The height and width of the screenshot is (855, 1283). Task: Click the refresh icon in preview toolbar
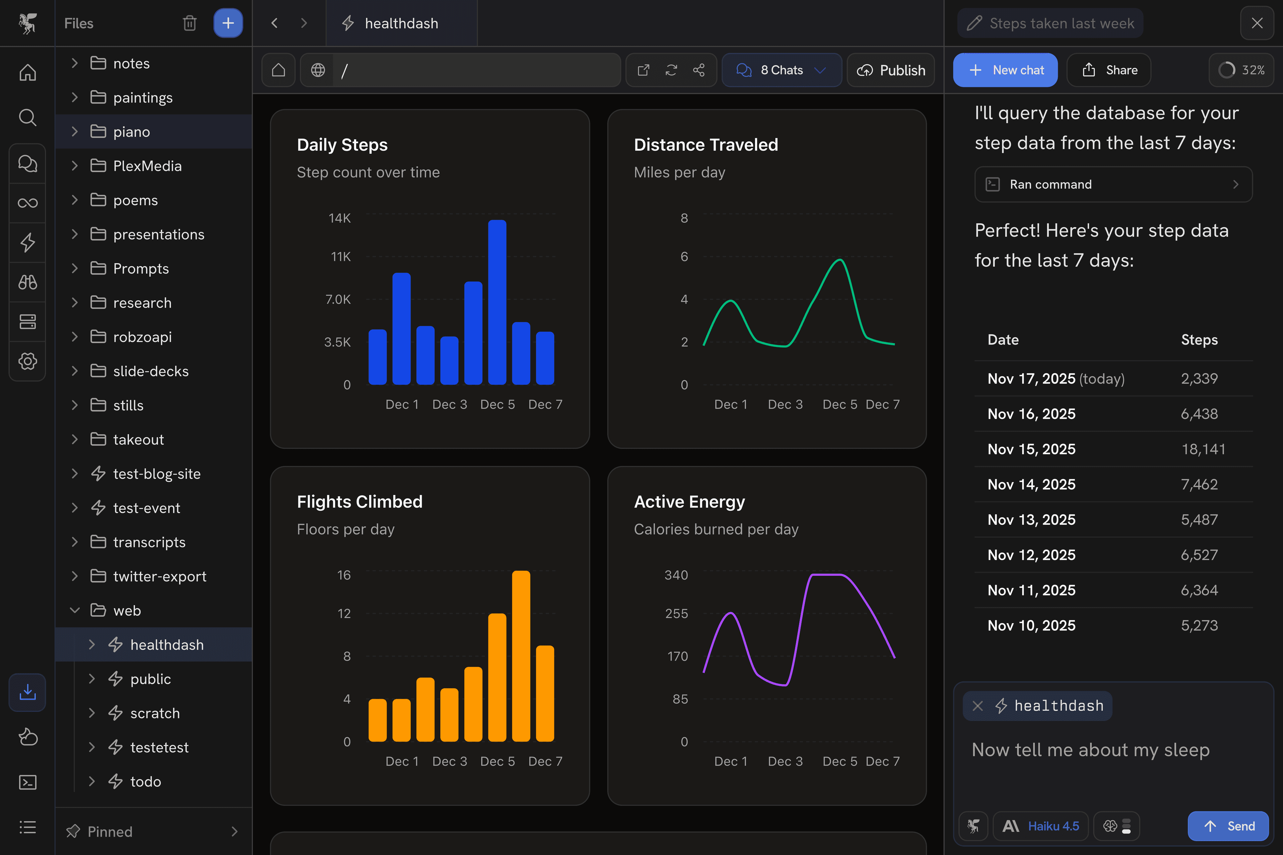coord(671,70)
